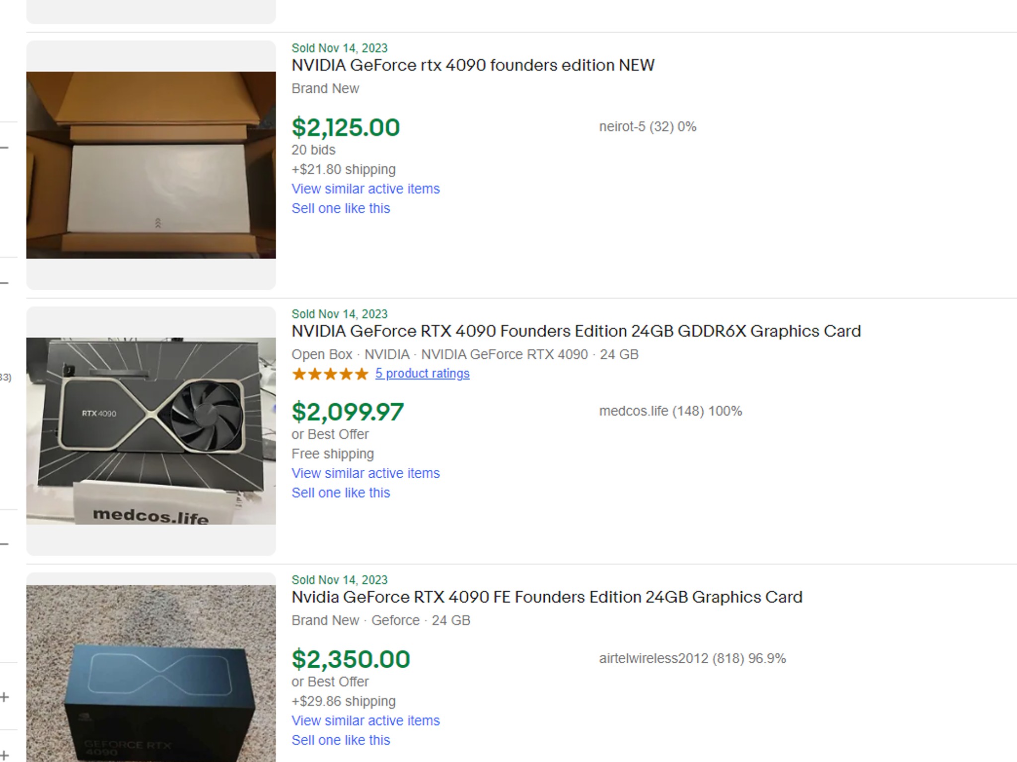Open the cardboard box photo of the $2,125.00 listing

151,165
